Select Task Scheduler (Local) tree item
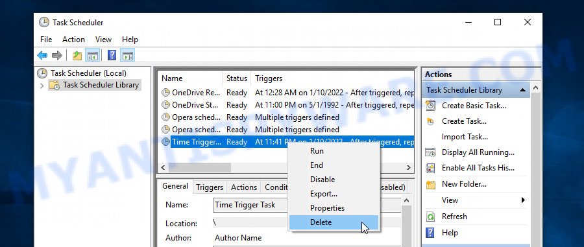This screenshot has height=247, width=584. [89, 73]
